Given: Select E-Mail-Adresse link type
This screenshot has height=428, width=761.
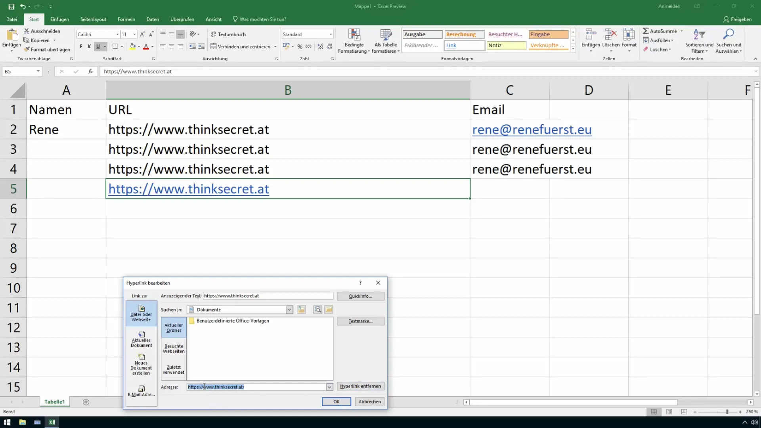Looking at the screenshot, I should point(141,391).
